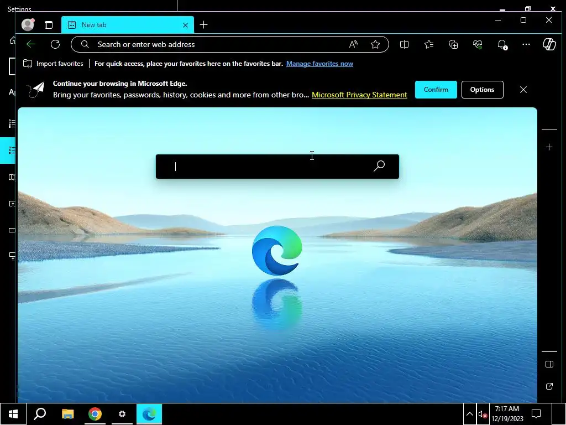The image size is (566, 425).
Task: Click the Edge icon in taskbar
Action: pos(149,414)
